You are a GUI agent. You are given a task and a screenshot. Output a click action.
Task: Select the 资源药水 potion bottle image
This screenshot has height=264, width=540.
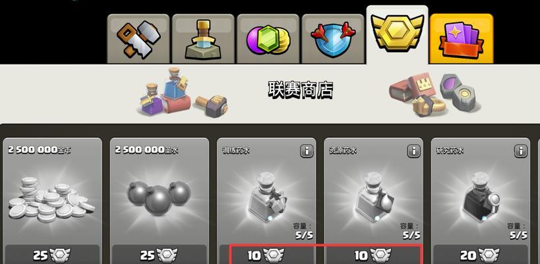point(375,197)
